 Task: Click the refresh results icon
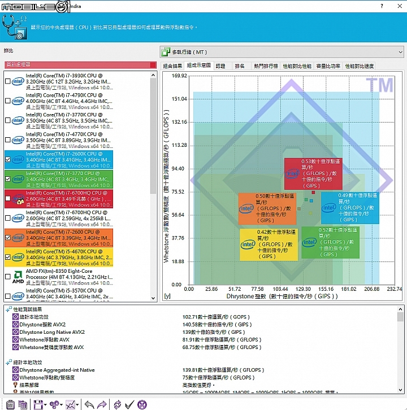click(118, 404)
